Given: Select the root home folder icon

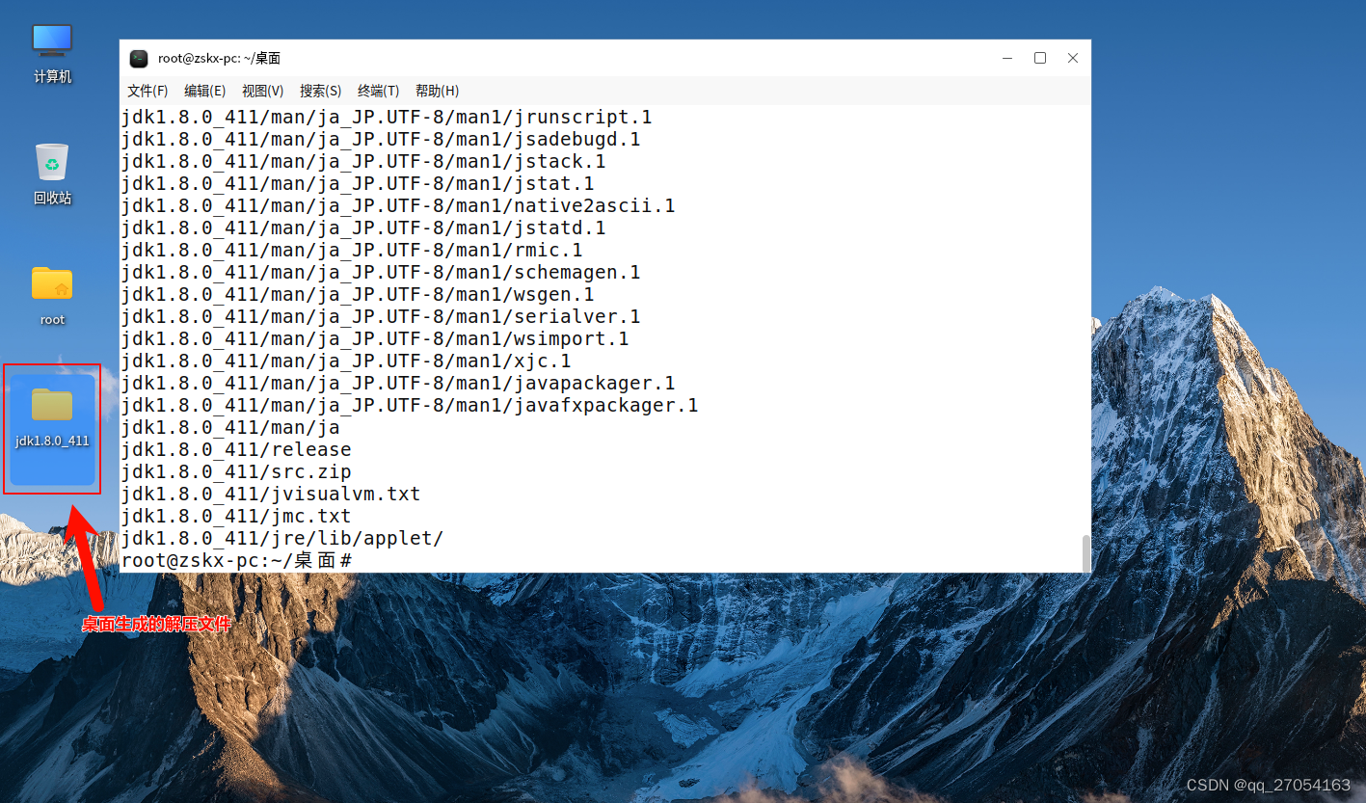Looking at the screenshot, I should coord(52,296).
